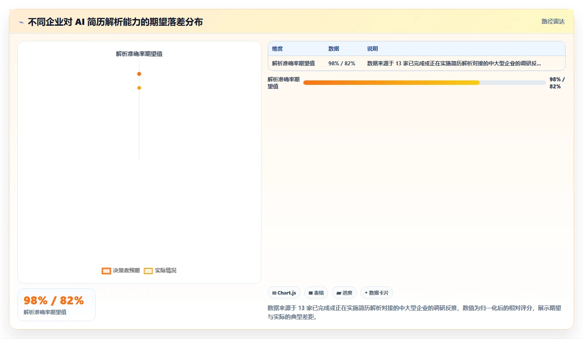Viewport: 583px width, 339px height.
Task: Click the 决策者预期 orange legend swatch
Action: pos(106,271)
